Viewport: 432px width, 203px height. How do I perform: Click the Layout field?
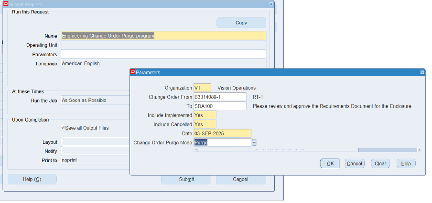click(95, 142)
